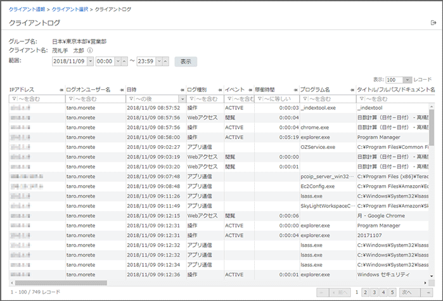Click the funnel icon in 稼働時間 filter
Viewport: 443px width, 301px height.
pyautogui.click(x=259, y=99)
